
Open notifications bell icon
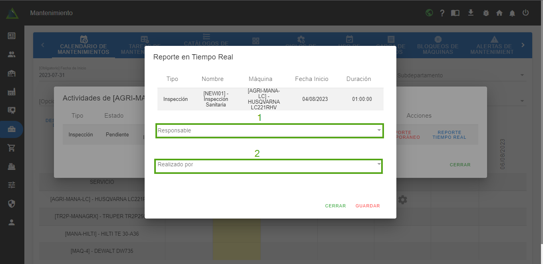pos(512,13)
